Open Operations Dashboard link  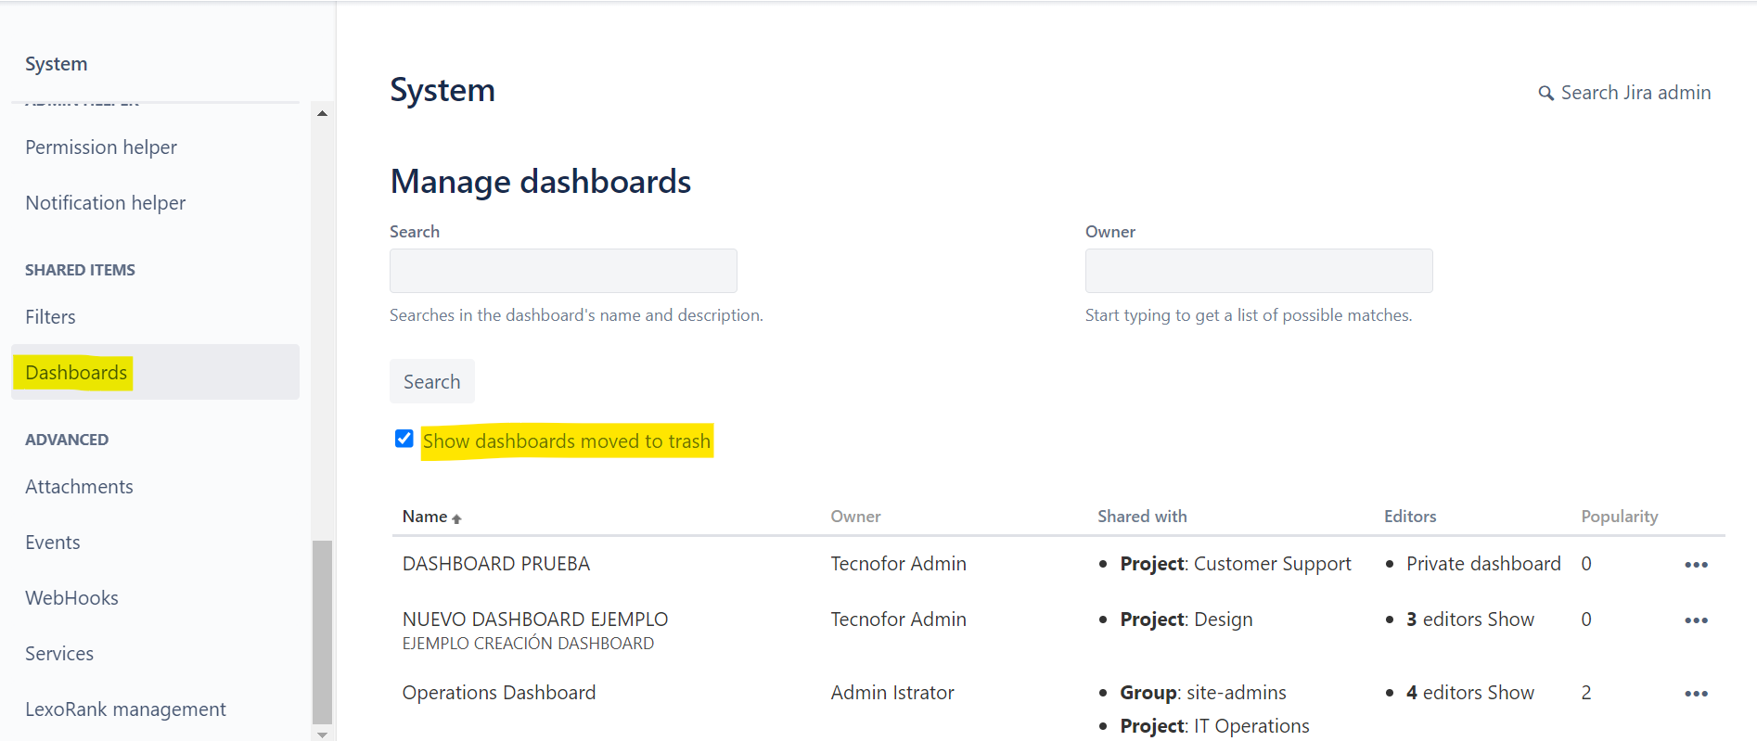click(x=498, y=693)
